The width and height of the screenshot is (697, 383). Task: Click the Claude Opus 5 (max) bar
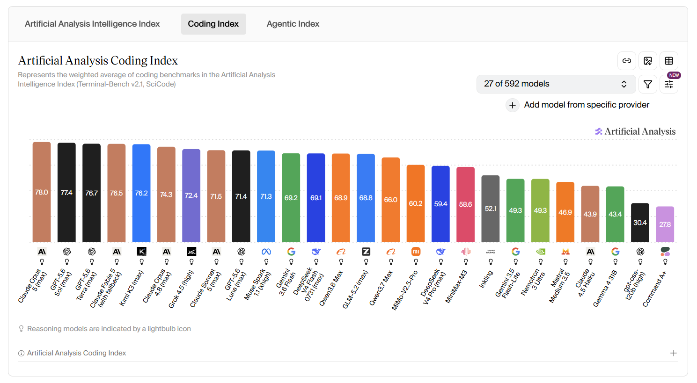42,192
